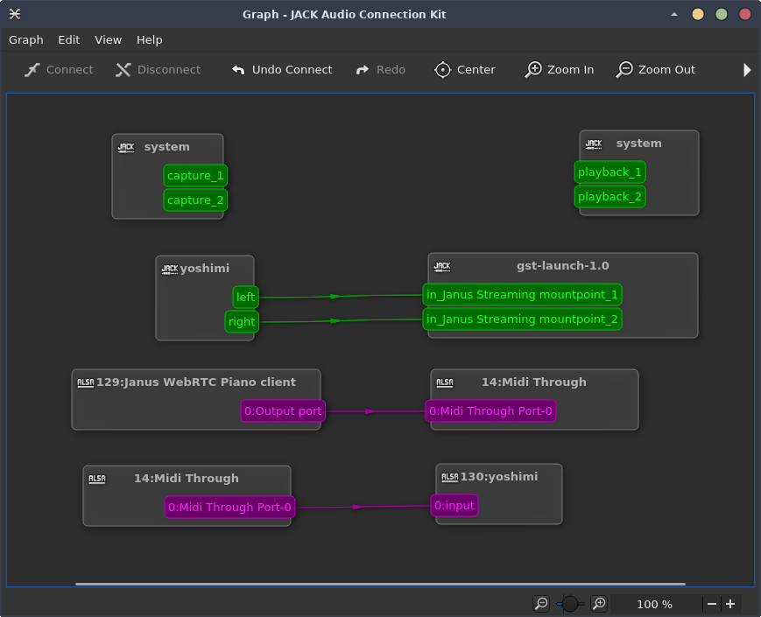Click the Undo Connect button label
The height and width of the screenshot is (617, 761).
pyautogui.click(x=292, y=70)
